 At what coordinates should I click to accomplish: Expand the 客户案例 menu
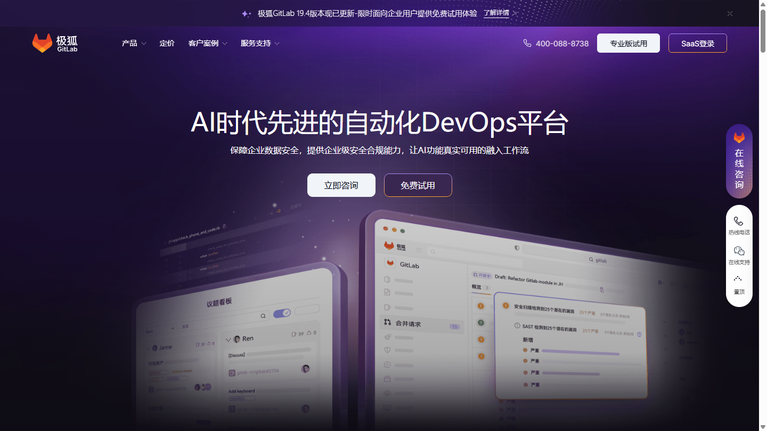[208, 43]
